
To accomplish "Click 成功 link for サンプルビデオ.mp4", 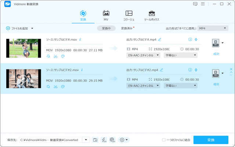I will tap(216, 54).
